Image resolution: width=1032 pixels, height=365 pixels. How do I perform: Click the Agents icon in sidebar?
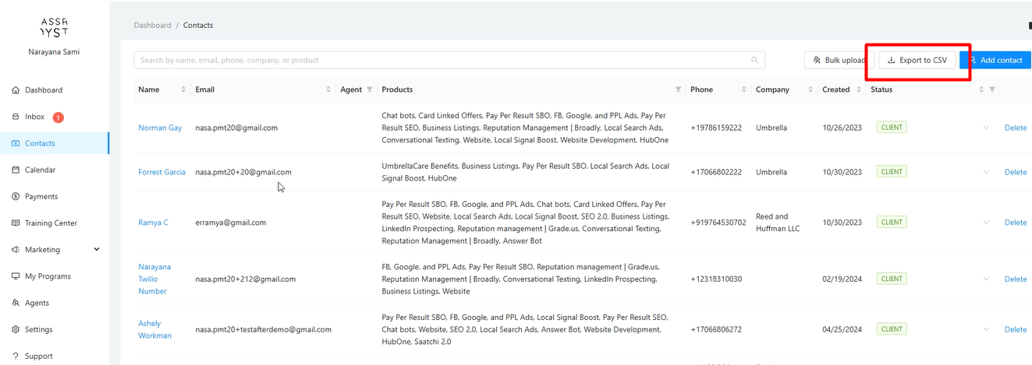(16, 303)
